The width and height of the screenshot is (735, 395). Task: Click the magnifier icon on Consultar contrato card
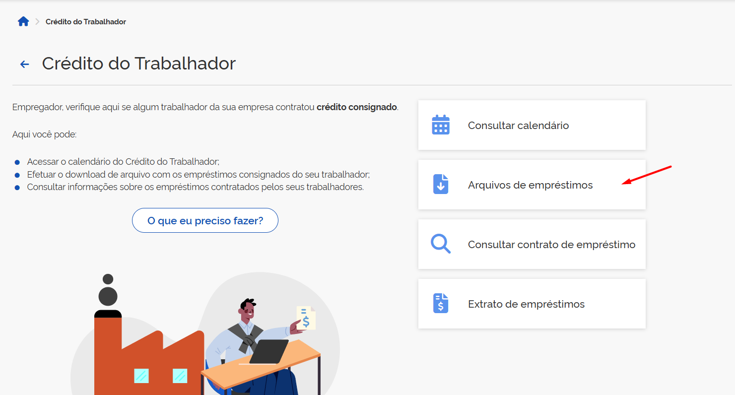click(x=441, y=244)
